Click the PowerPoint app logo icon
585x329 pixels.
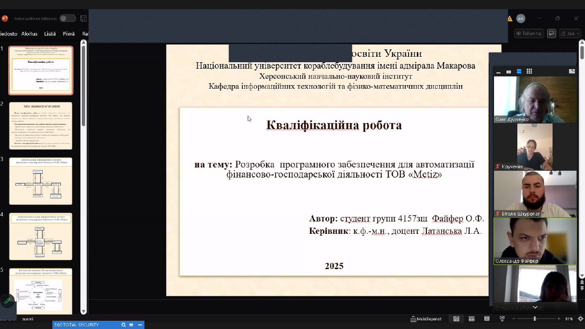click(x=5, y=18)
